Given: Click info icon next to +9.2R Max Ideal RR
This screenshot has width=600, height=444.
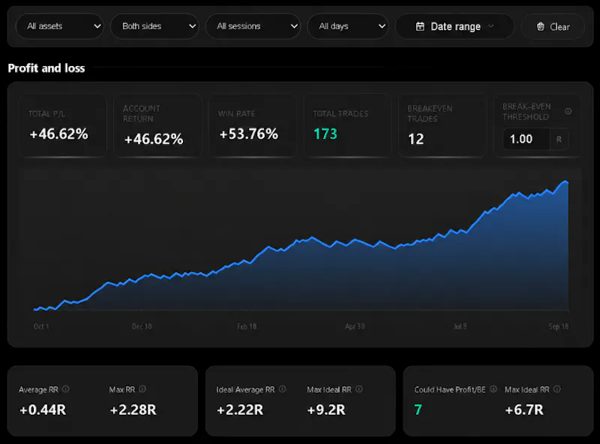Looking at the screenshot, I should pos(359,389).
